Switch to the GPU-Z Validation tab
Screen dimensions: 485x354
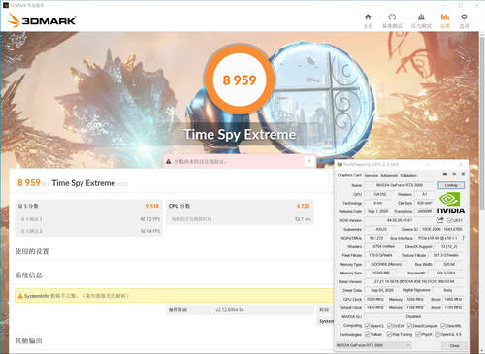click(408, 175)
